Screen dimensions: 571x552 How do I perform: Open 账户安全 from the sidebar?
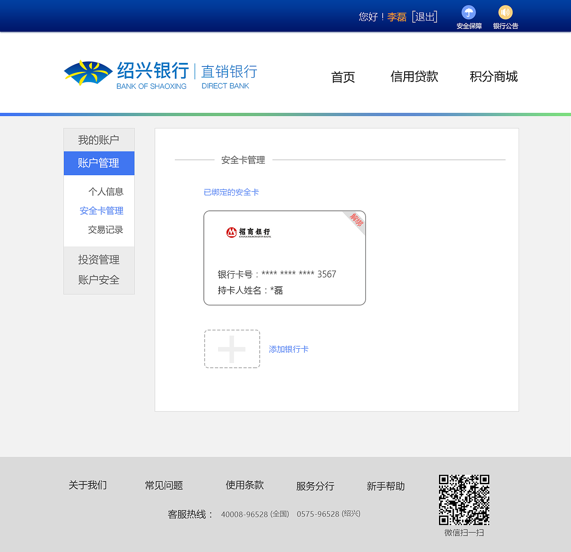tap(99, 280)
